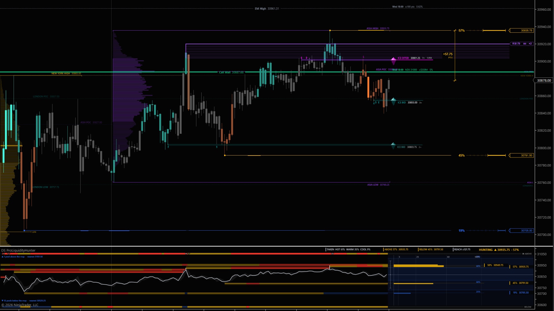Screen dimensions: 554x311
Task: Click the ASIA POC 30827.00 label
Action: coord(91,123)
